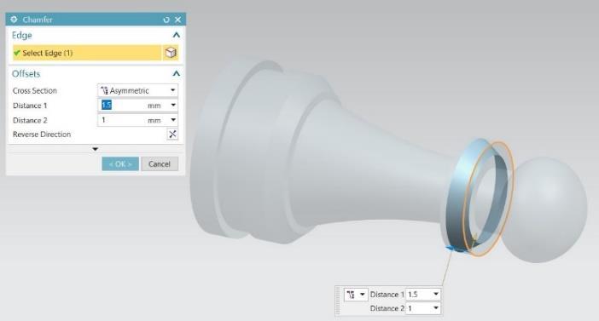Click the Cross Section label
599x321 pixels.
[x=35, y=91]
